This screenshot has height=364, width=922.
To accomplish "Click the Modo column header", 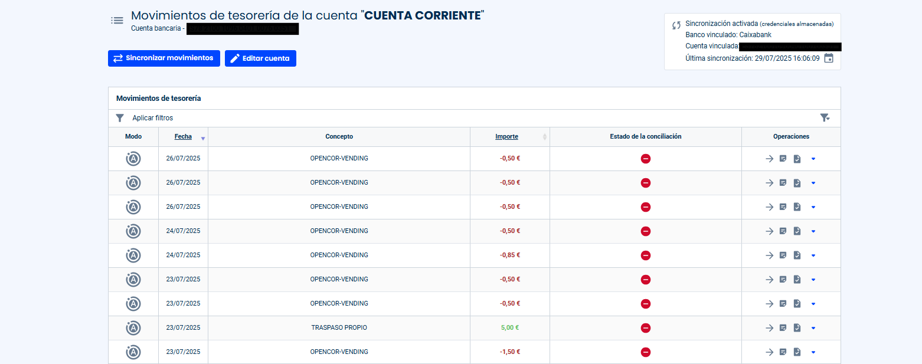I will click(133, 136).
